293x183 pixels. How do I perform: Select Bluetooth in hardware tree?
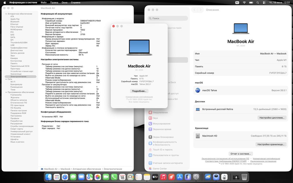pos(15,22)
